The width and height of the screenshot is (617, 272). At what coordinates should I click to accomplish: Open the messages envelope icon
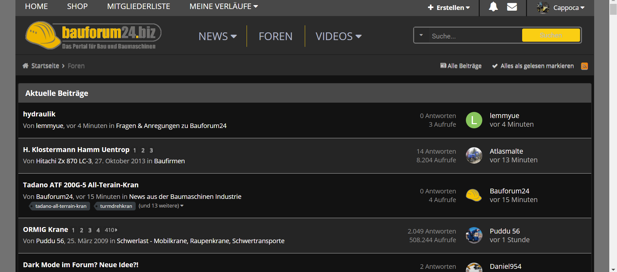[512, 7]
